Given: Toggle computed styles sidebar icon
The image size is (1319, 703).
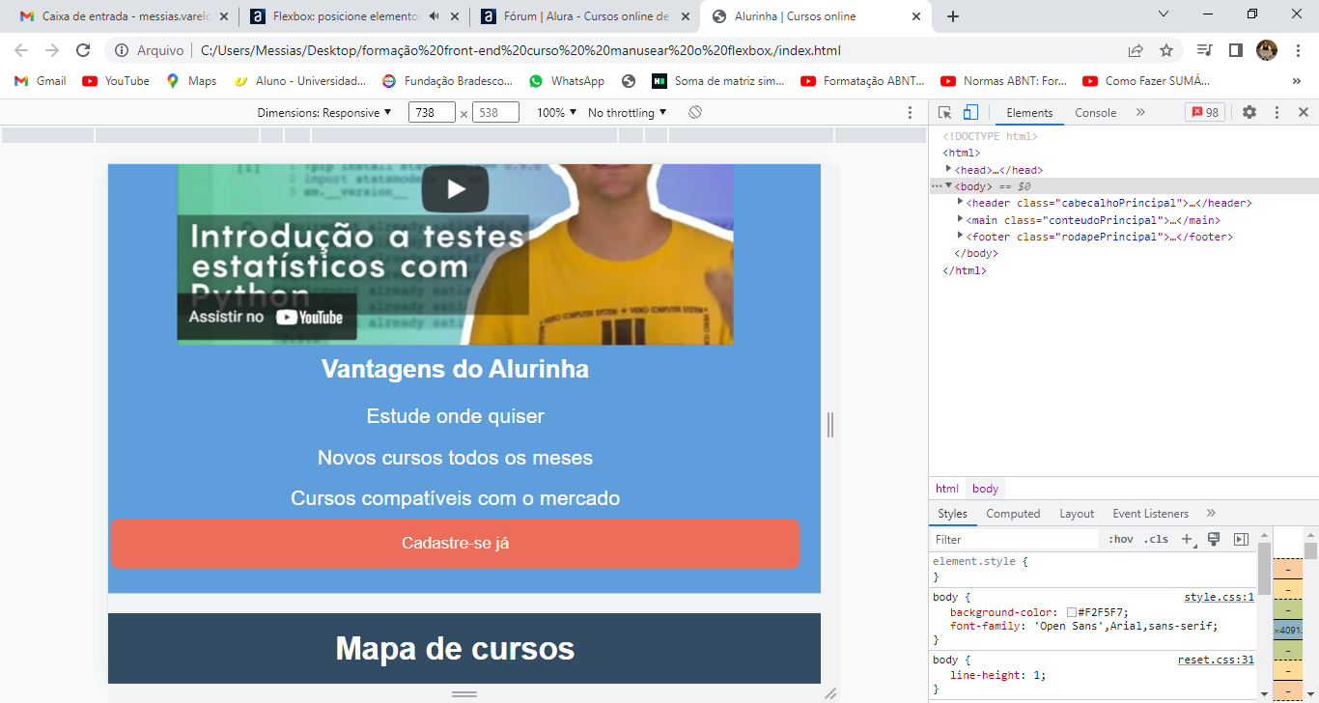Looking at the screenshot, I should [1241, 539].
